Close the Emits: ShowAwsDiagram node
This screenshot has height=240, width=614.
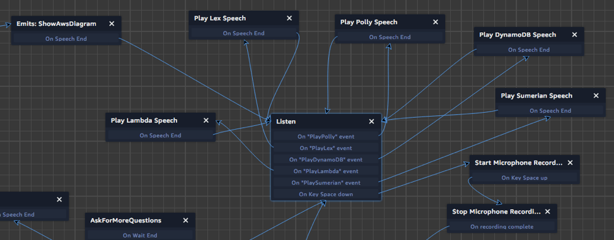112,24
